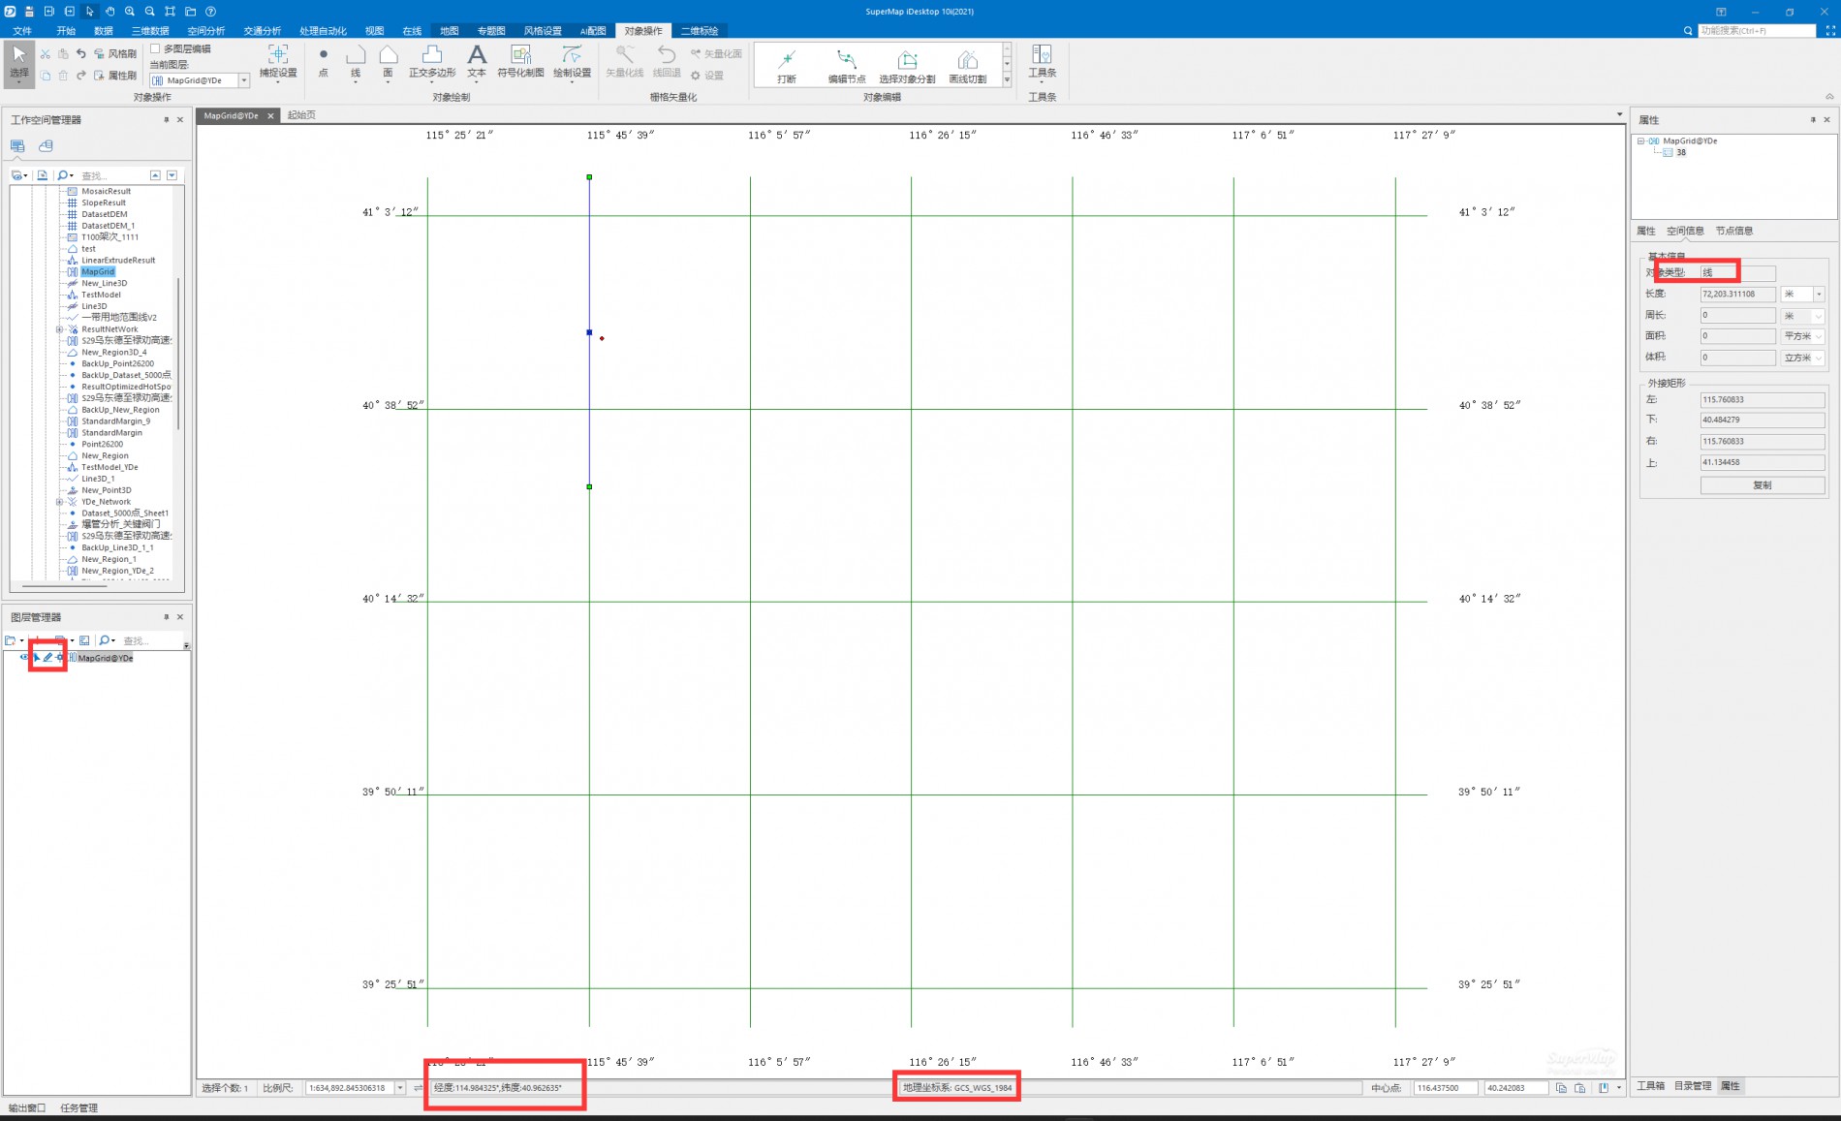Open the 比例尺 scale dropdown arrow
Viewport: 1841px width, 1121px height.
click(400, 1088)
